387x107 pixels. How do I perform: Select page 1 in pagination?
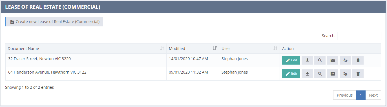coord(361,95)
